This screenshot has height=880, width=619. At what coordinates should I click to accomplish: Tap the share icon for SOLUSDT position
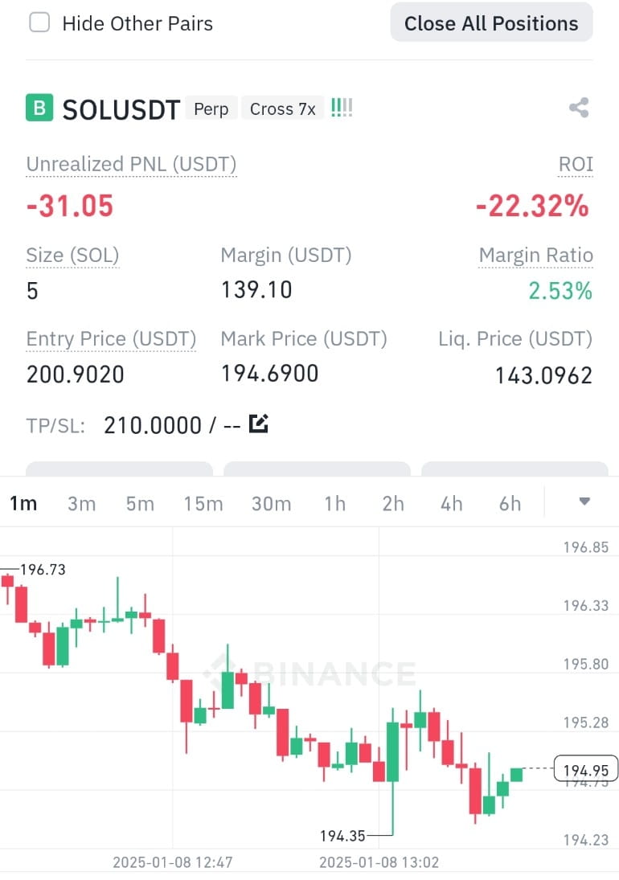(x=579, y=108)
